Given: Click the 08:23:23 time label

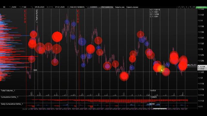Looking at the screenshot, I should 192,65.
